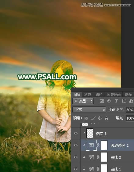Switch to the 通道 tab
Viewport: 134px width, 172px height.
point(88,95)
